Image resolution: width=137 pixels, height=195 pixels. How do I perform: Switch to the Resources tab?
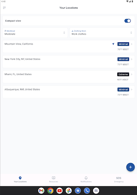54,179
